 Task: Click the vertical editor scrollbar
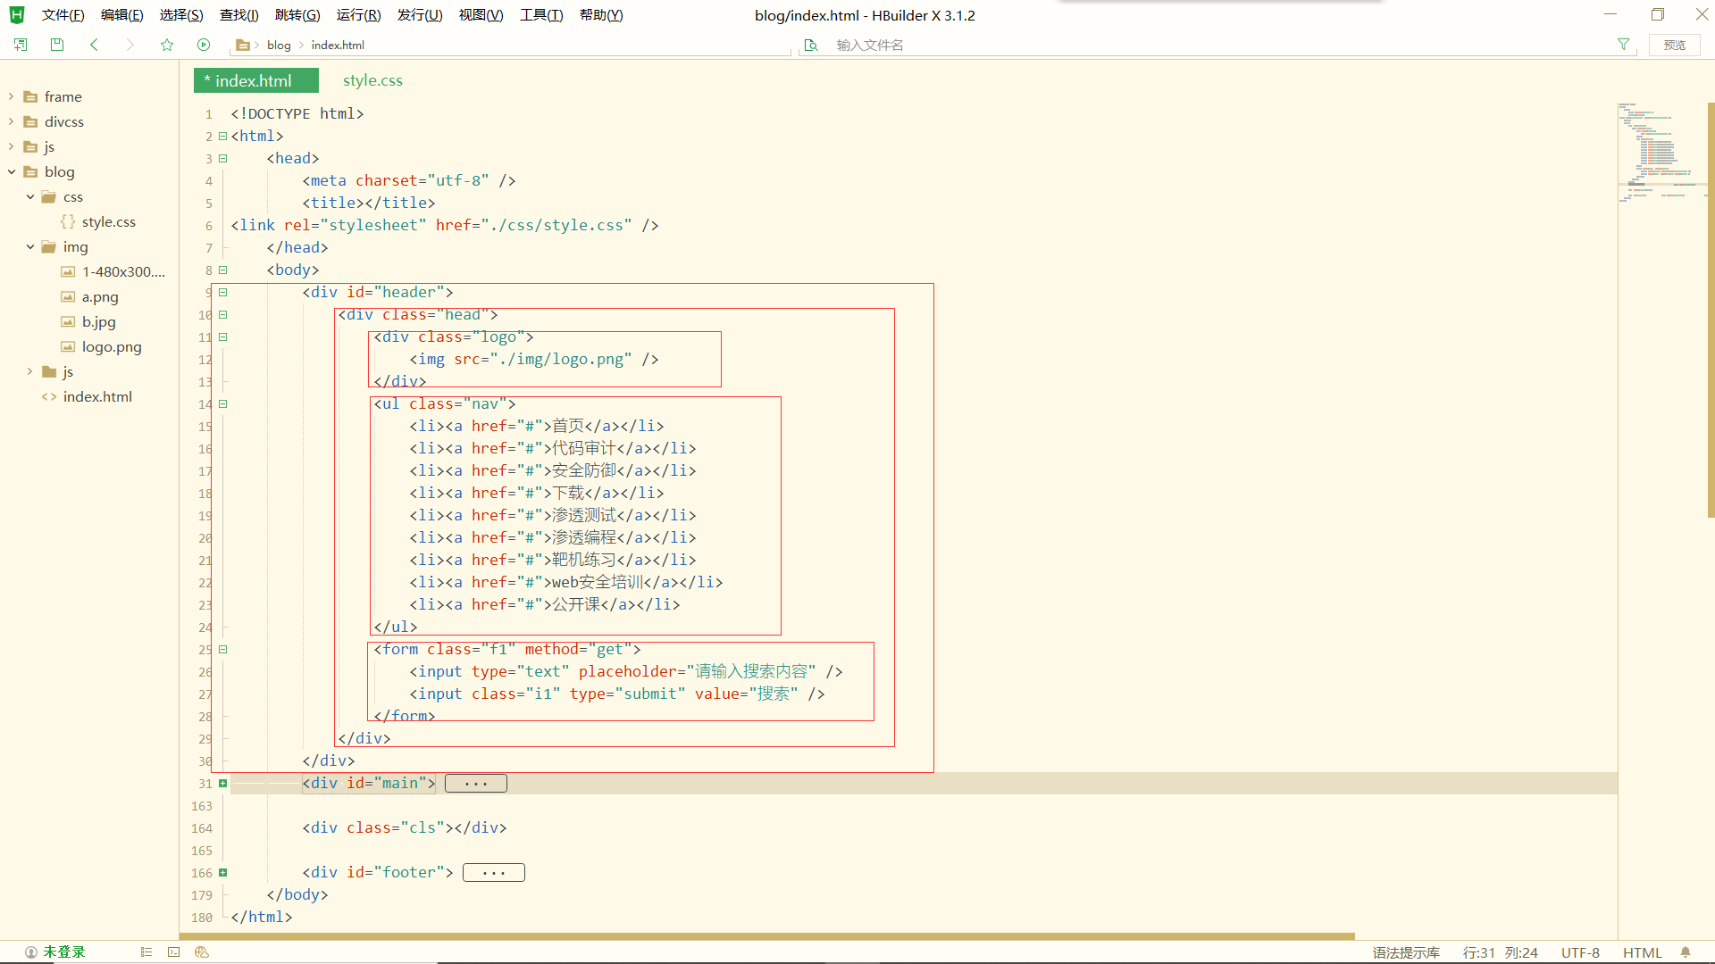pos(1711,310)
